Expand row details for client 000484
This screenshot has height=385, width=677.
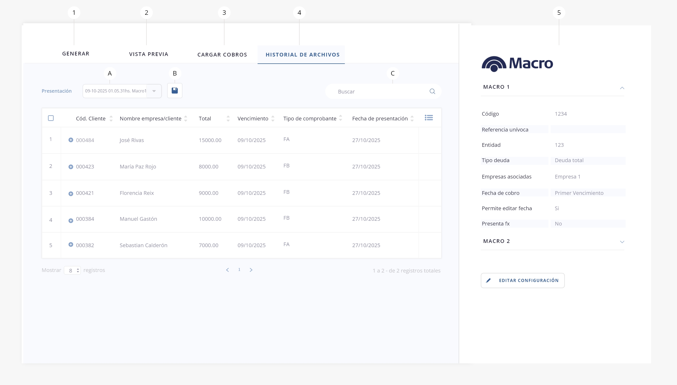coord(71,140)
